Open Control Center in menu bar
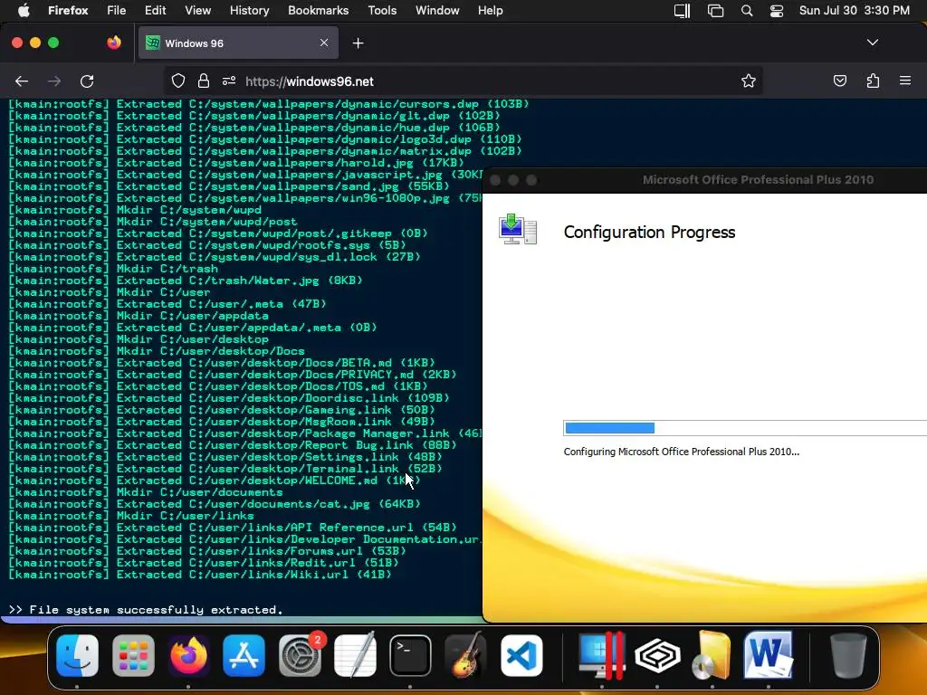The width and height of the screenshot is (927, 695). 776,11
